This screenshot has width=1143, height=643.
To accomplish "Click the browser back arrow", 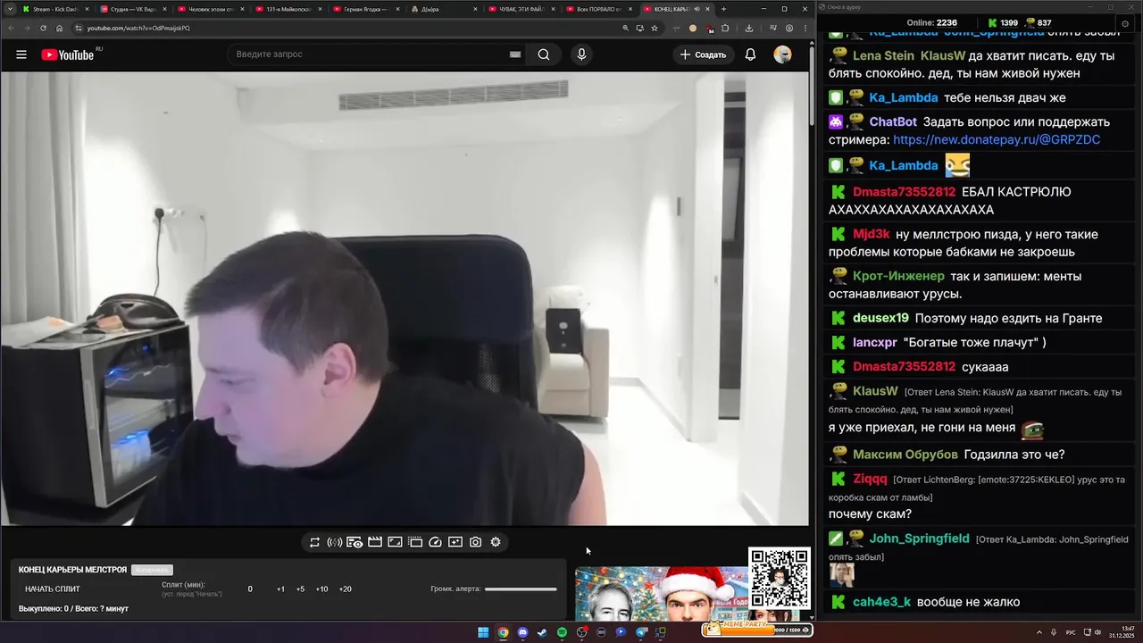I will point(10,28).
